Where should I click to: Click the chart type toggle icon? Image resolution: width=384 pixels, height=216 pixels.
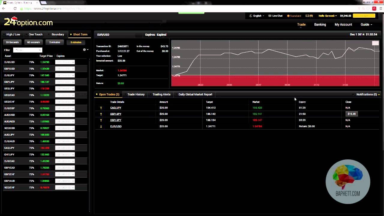tap(375, 43)
